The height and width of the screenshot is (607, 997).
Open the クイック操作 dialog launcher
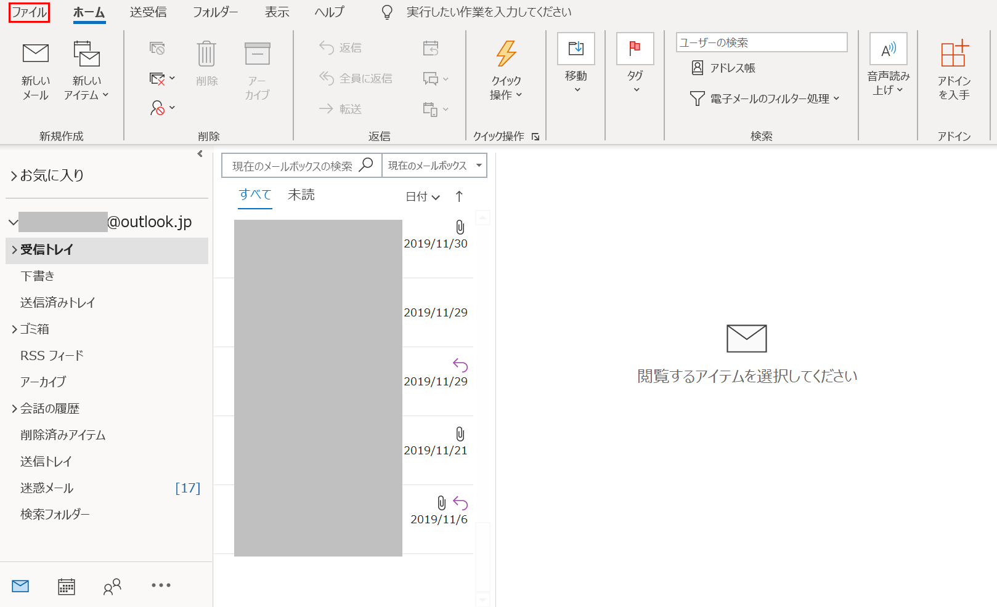tap(535, 137)
